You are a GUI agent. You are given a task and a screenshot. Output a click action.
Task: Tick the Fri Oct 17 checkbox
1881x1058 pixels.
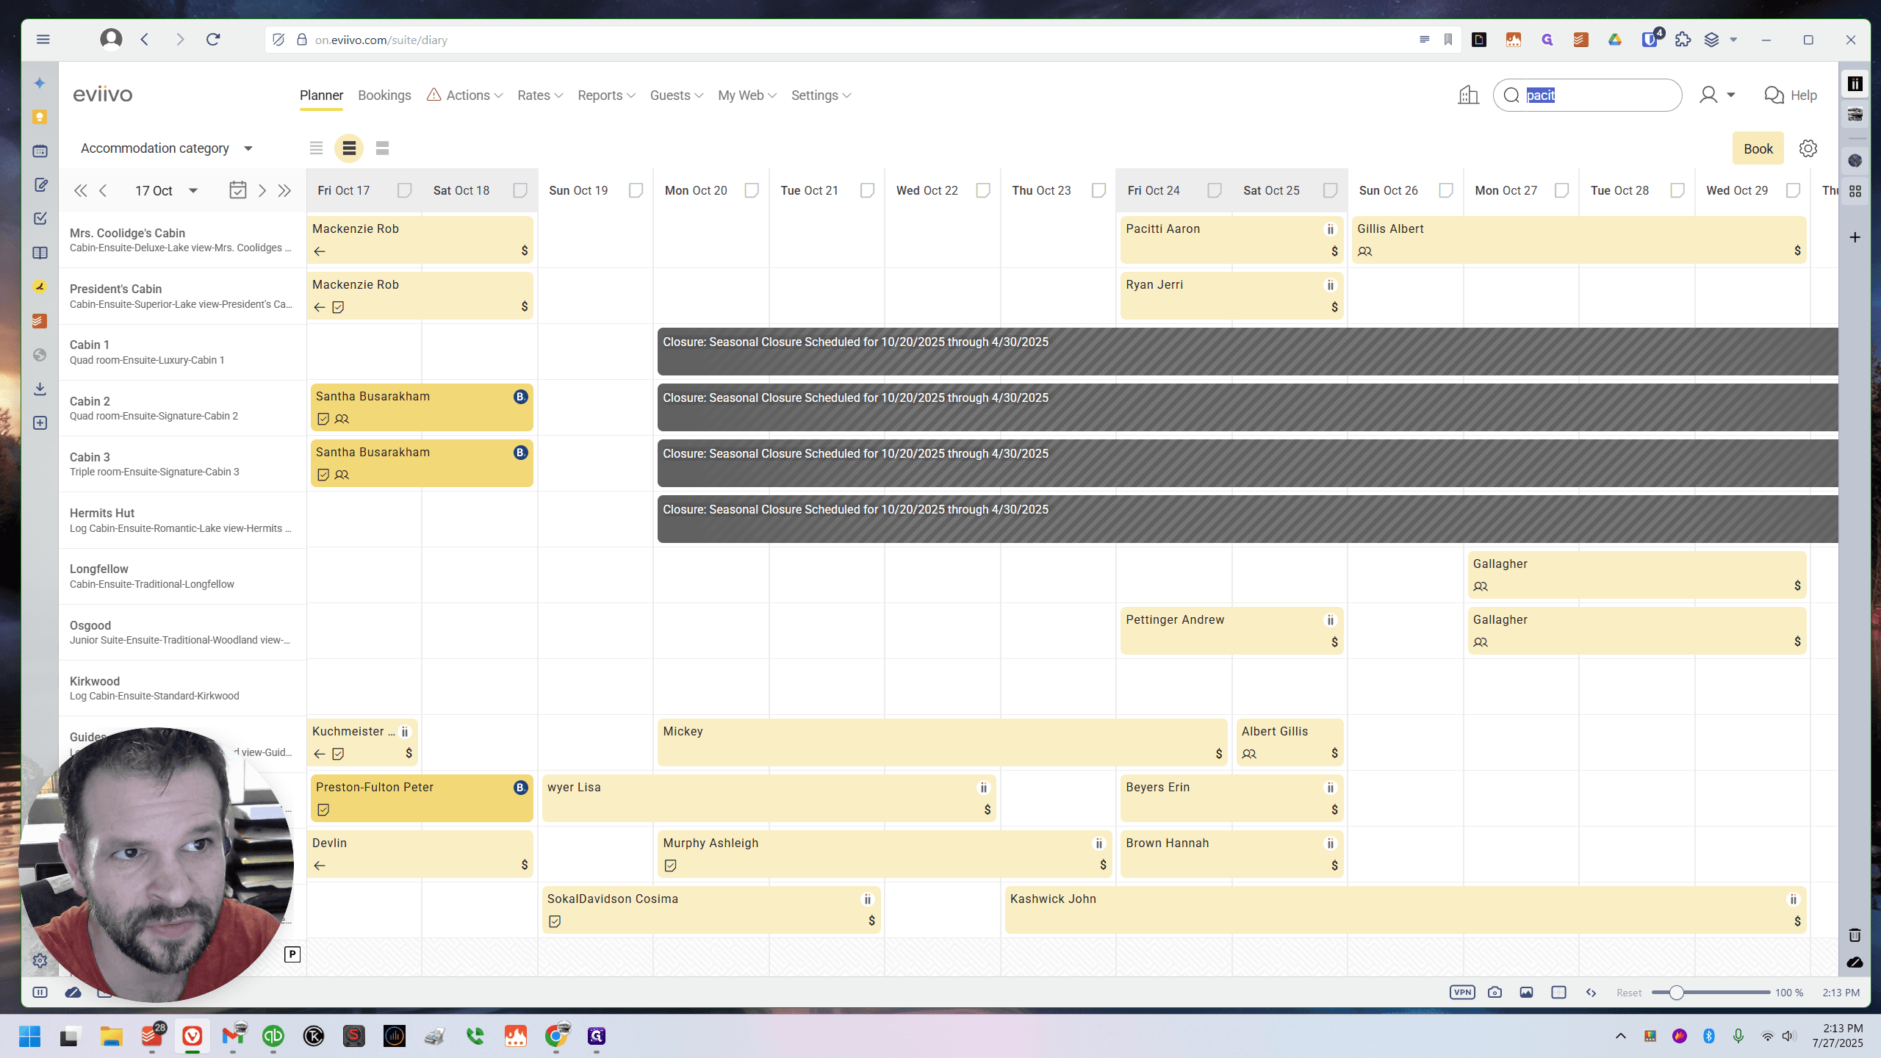tap(404, 190)
